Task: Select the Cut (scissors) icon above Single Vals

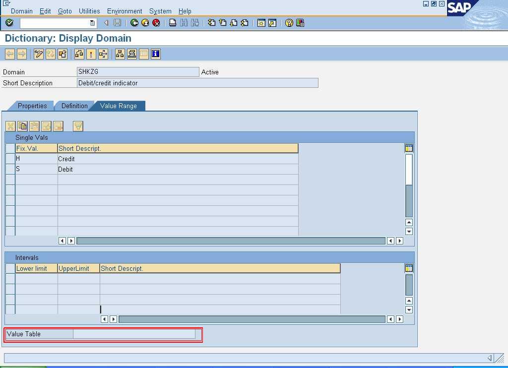Action: pyautogui.click(x=10, y=125)
